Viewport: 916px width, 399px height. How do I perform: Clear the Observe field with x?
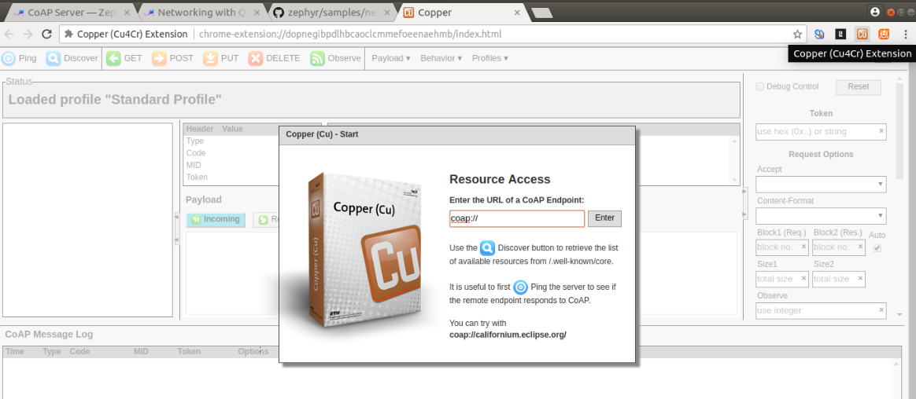[881, 310]
